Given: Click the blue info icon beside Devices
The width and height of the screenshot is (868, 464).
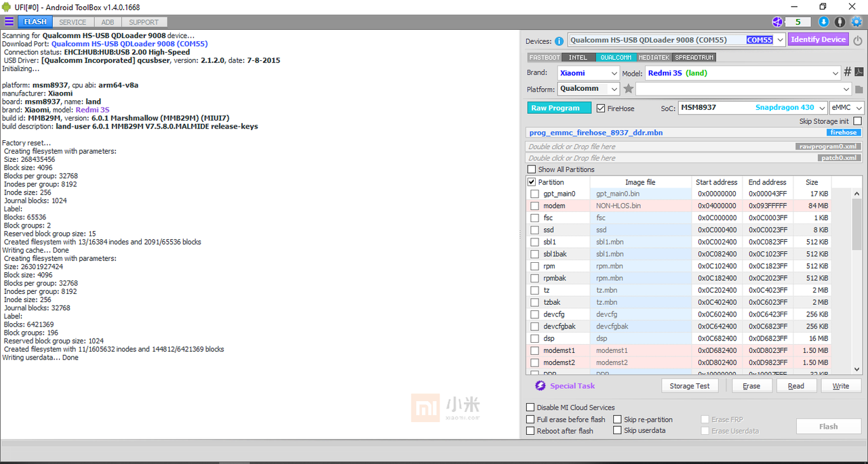Looking at the screenshot, I should point(559,41).
